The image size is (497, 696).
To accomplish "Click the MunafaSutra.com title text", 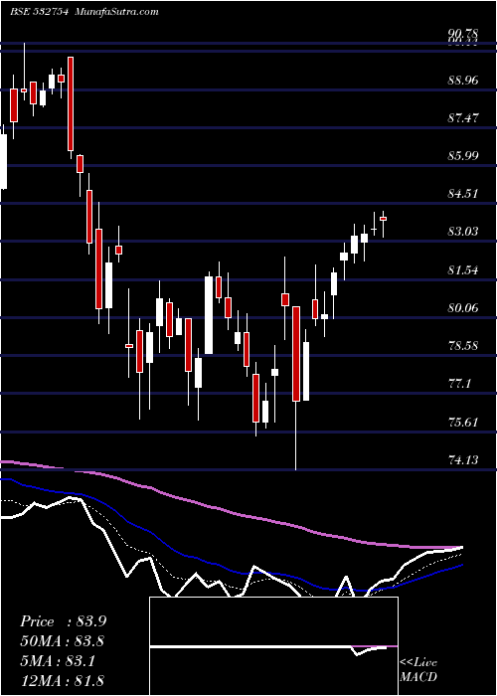I will 116,12.
